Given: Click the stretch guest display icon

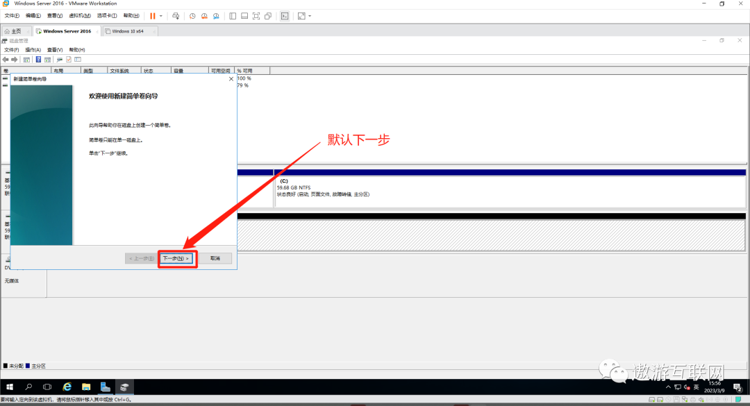Looking at the screenshot, I should click(x=301, y=16).
